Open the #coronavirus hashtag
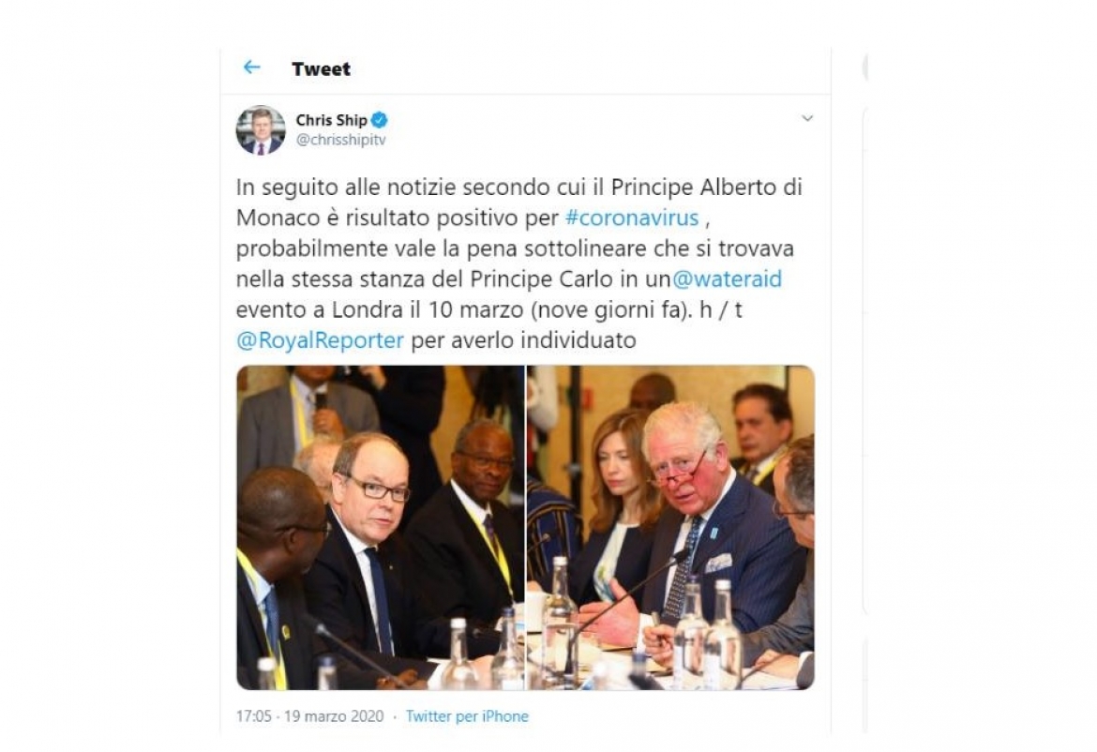 click(632, 218)
